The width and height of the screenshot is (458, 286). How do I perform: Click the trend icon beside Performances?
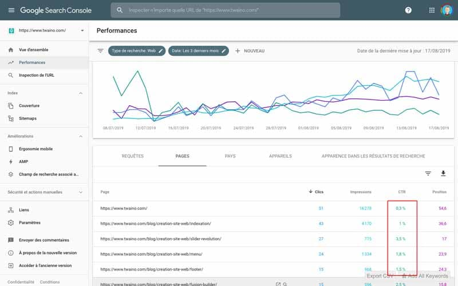click(x=11, y=62)
